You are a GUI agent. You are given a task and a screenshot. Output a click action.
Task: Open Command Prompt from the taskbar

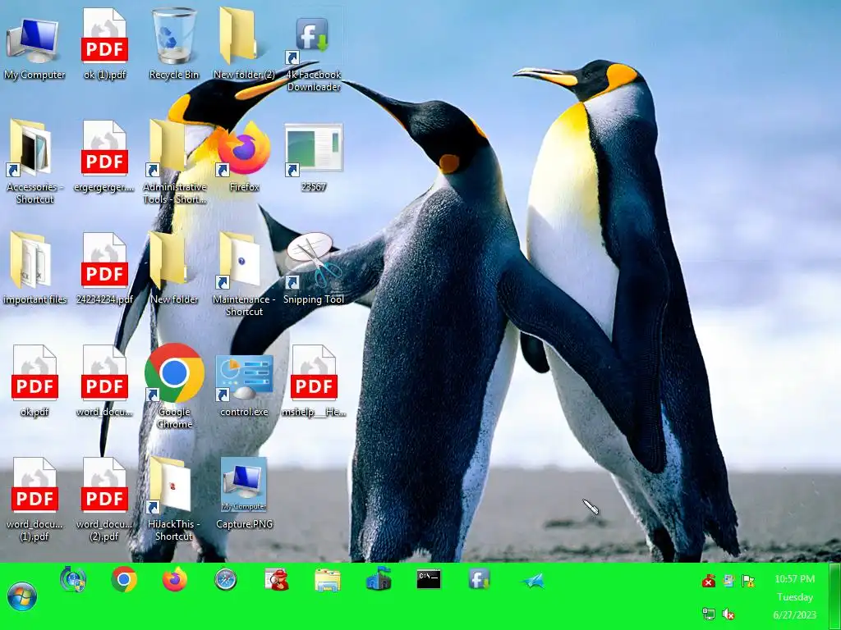tap(429, 579)
